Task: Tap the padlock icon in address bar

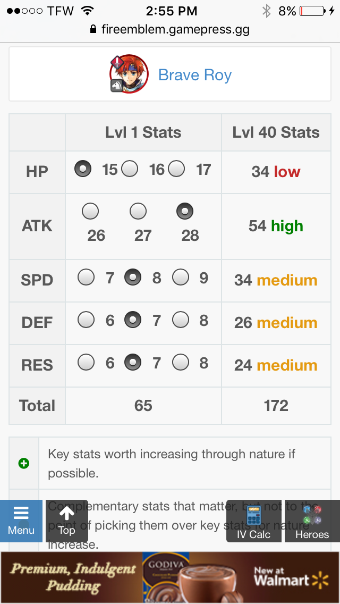Action: click(93, 29)
